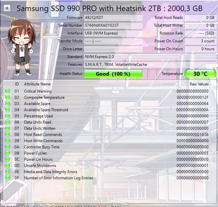Click the ID column header
The image size is (218, 207).
pos(17,84)
